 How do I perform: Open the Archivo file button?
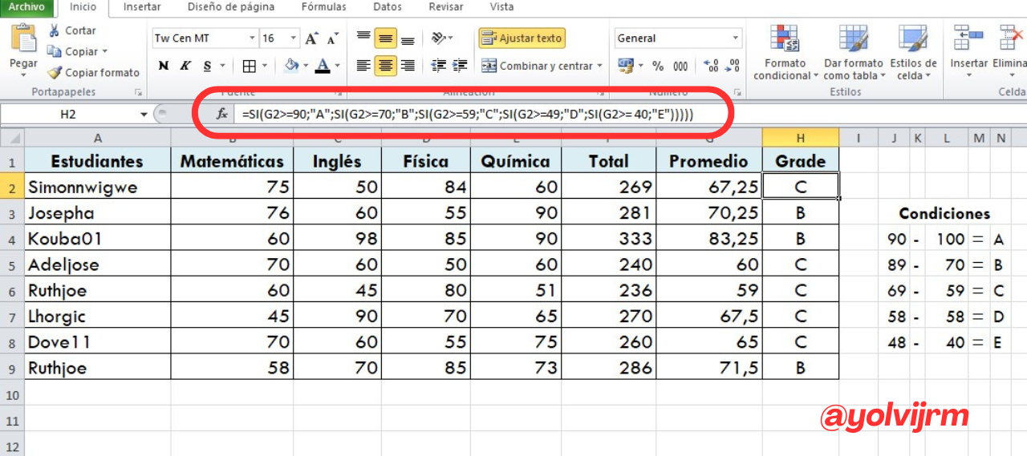point(26,7)
